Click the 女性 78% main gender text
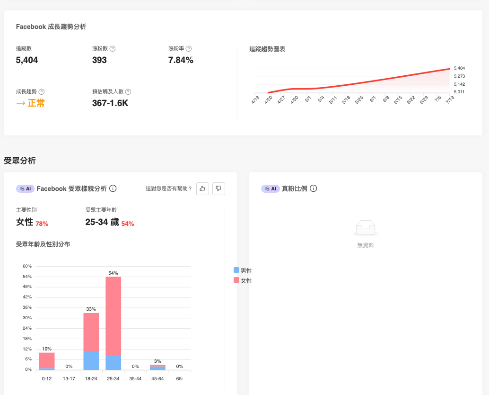This screenshot has width=489, height=395. pos(32,222)
